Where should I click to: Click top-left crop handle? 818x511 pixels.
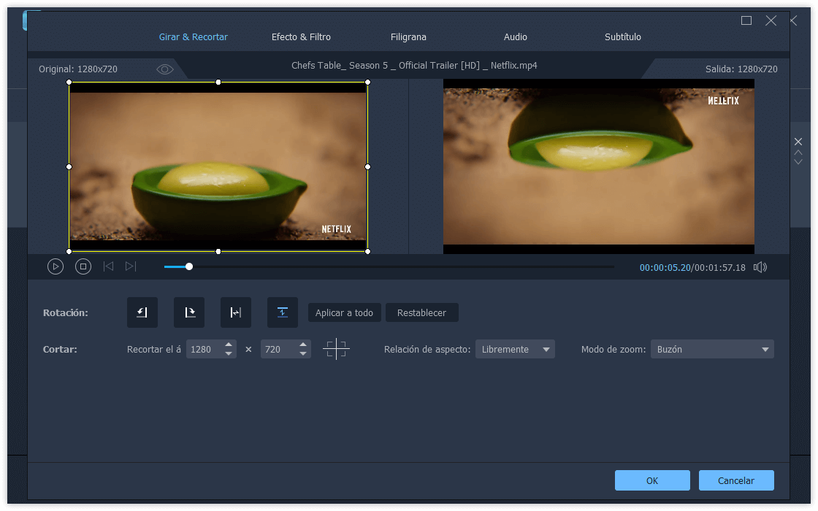click(69, 82)
